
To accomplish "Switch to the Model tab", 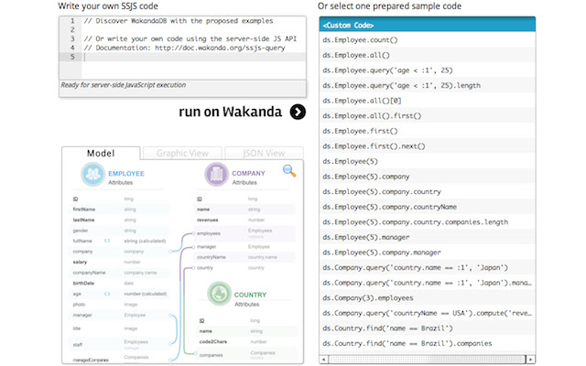I will [x=101, y=153].
